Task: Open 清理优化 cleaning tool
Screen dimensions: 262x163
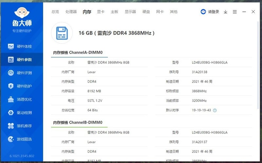Action: pyautogui.click(x=22, y=99)
